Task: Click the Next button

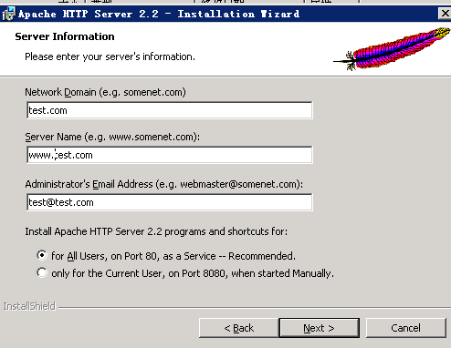Action: 319,328
